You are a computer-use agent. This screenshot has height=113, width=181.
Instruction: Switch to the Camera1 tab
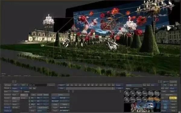tap(27, 92)
